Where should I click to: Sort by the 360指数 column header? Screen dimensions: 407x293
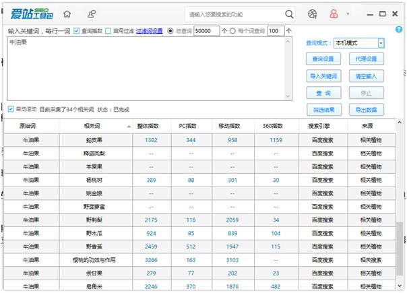pos(276,126)
